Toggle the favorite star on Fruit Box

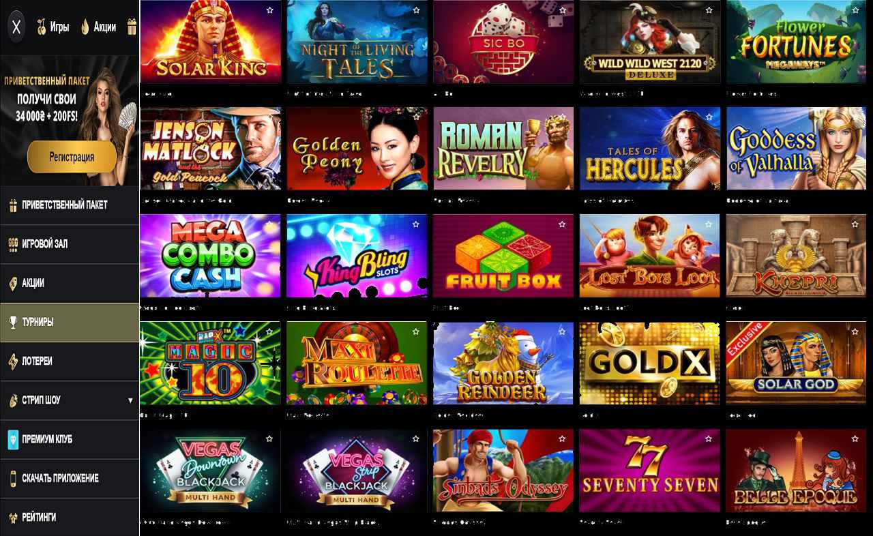pyautogui.click(x=562, y=224)
